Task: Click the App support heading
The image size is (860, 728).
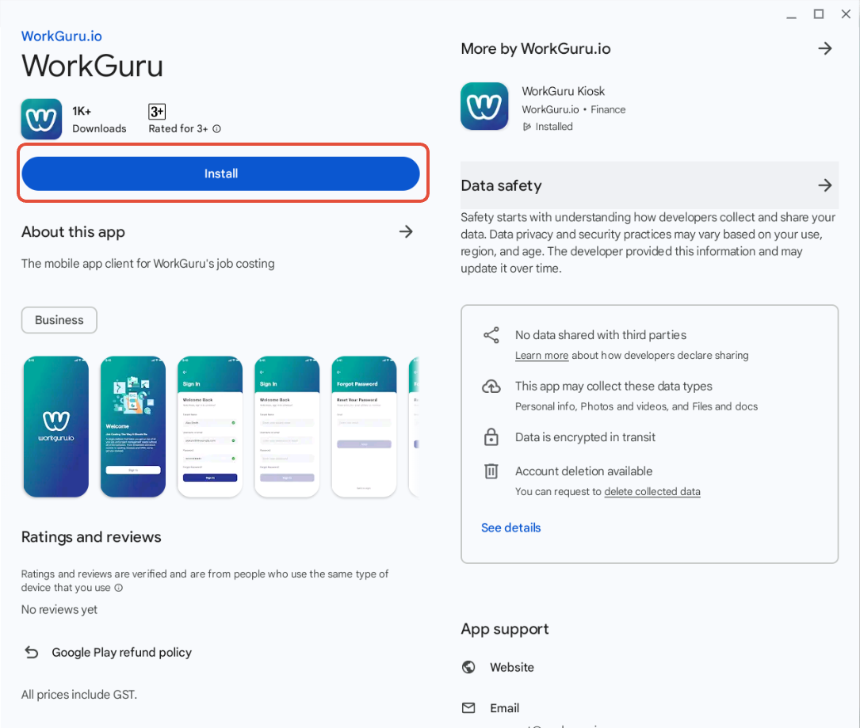Action: [x=505, y=629]
